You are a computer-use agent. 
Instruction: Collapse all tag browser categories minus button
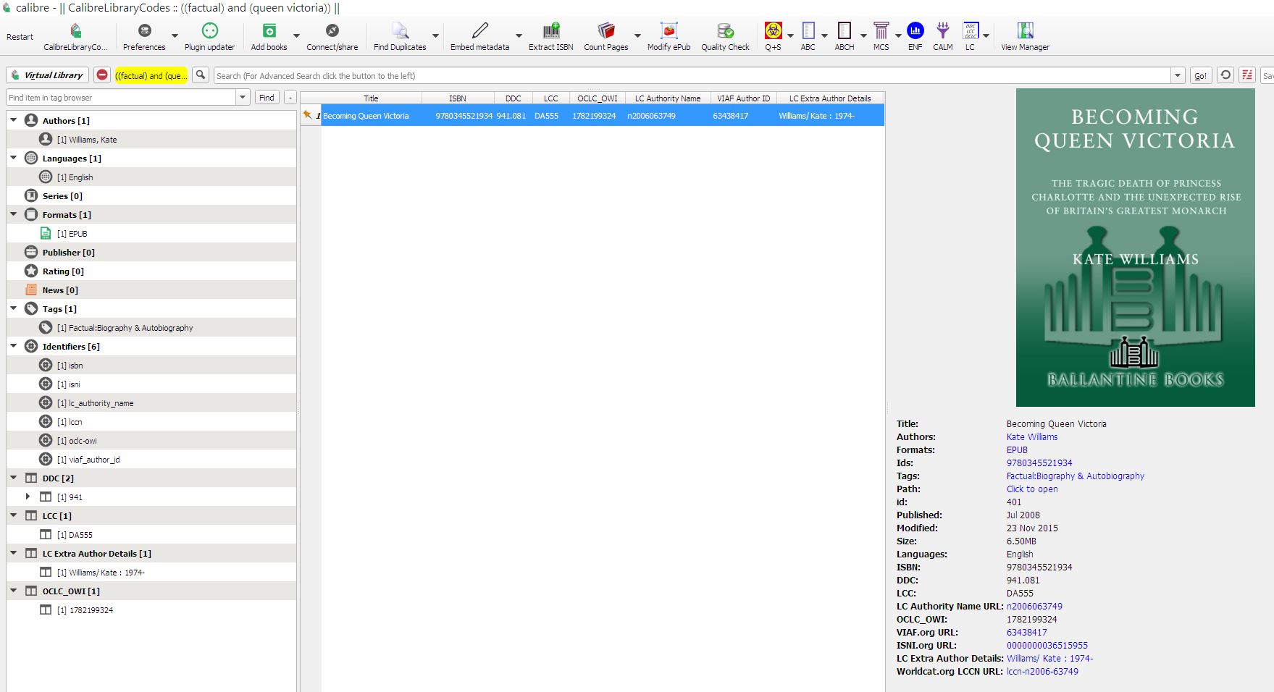[290, 98]
